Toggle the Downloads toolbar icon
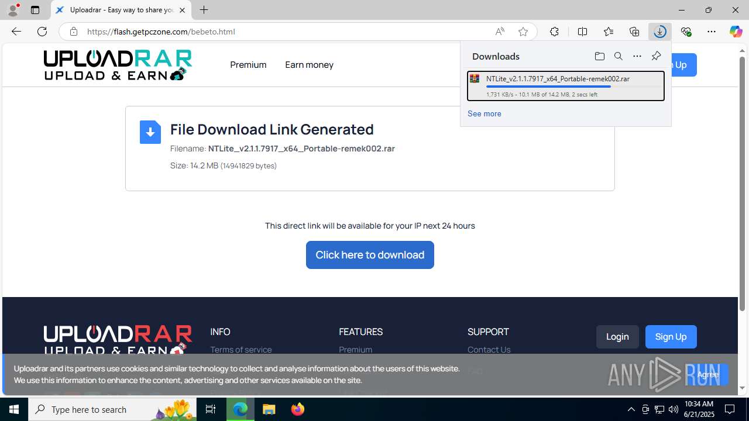Image resolution: width=749 pixels, height=421 pixels. point(660,32)
